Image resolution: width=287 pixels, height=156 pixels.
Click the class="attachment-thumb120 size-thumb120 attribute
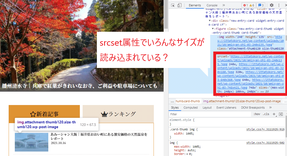[x=250, y=48]
